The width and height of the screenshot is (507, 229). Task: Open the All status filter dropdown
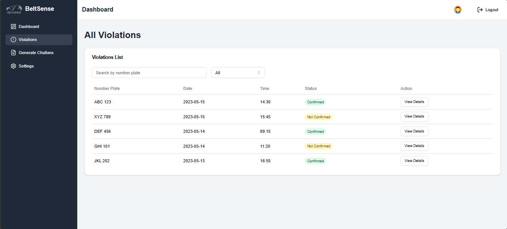click(238, 73)
